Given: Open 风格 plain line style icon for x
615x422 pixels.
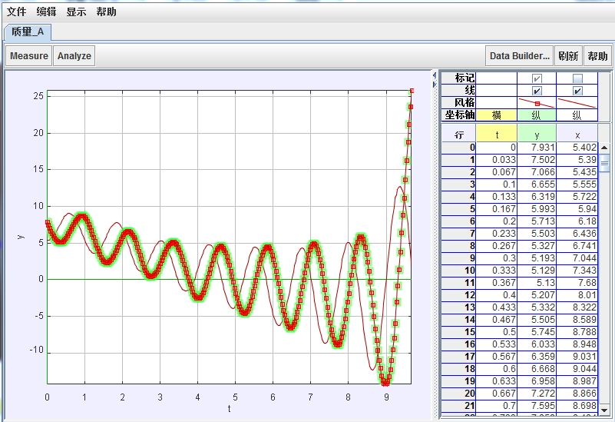Looking at the screenshot, I should point(577,103).
